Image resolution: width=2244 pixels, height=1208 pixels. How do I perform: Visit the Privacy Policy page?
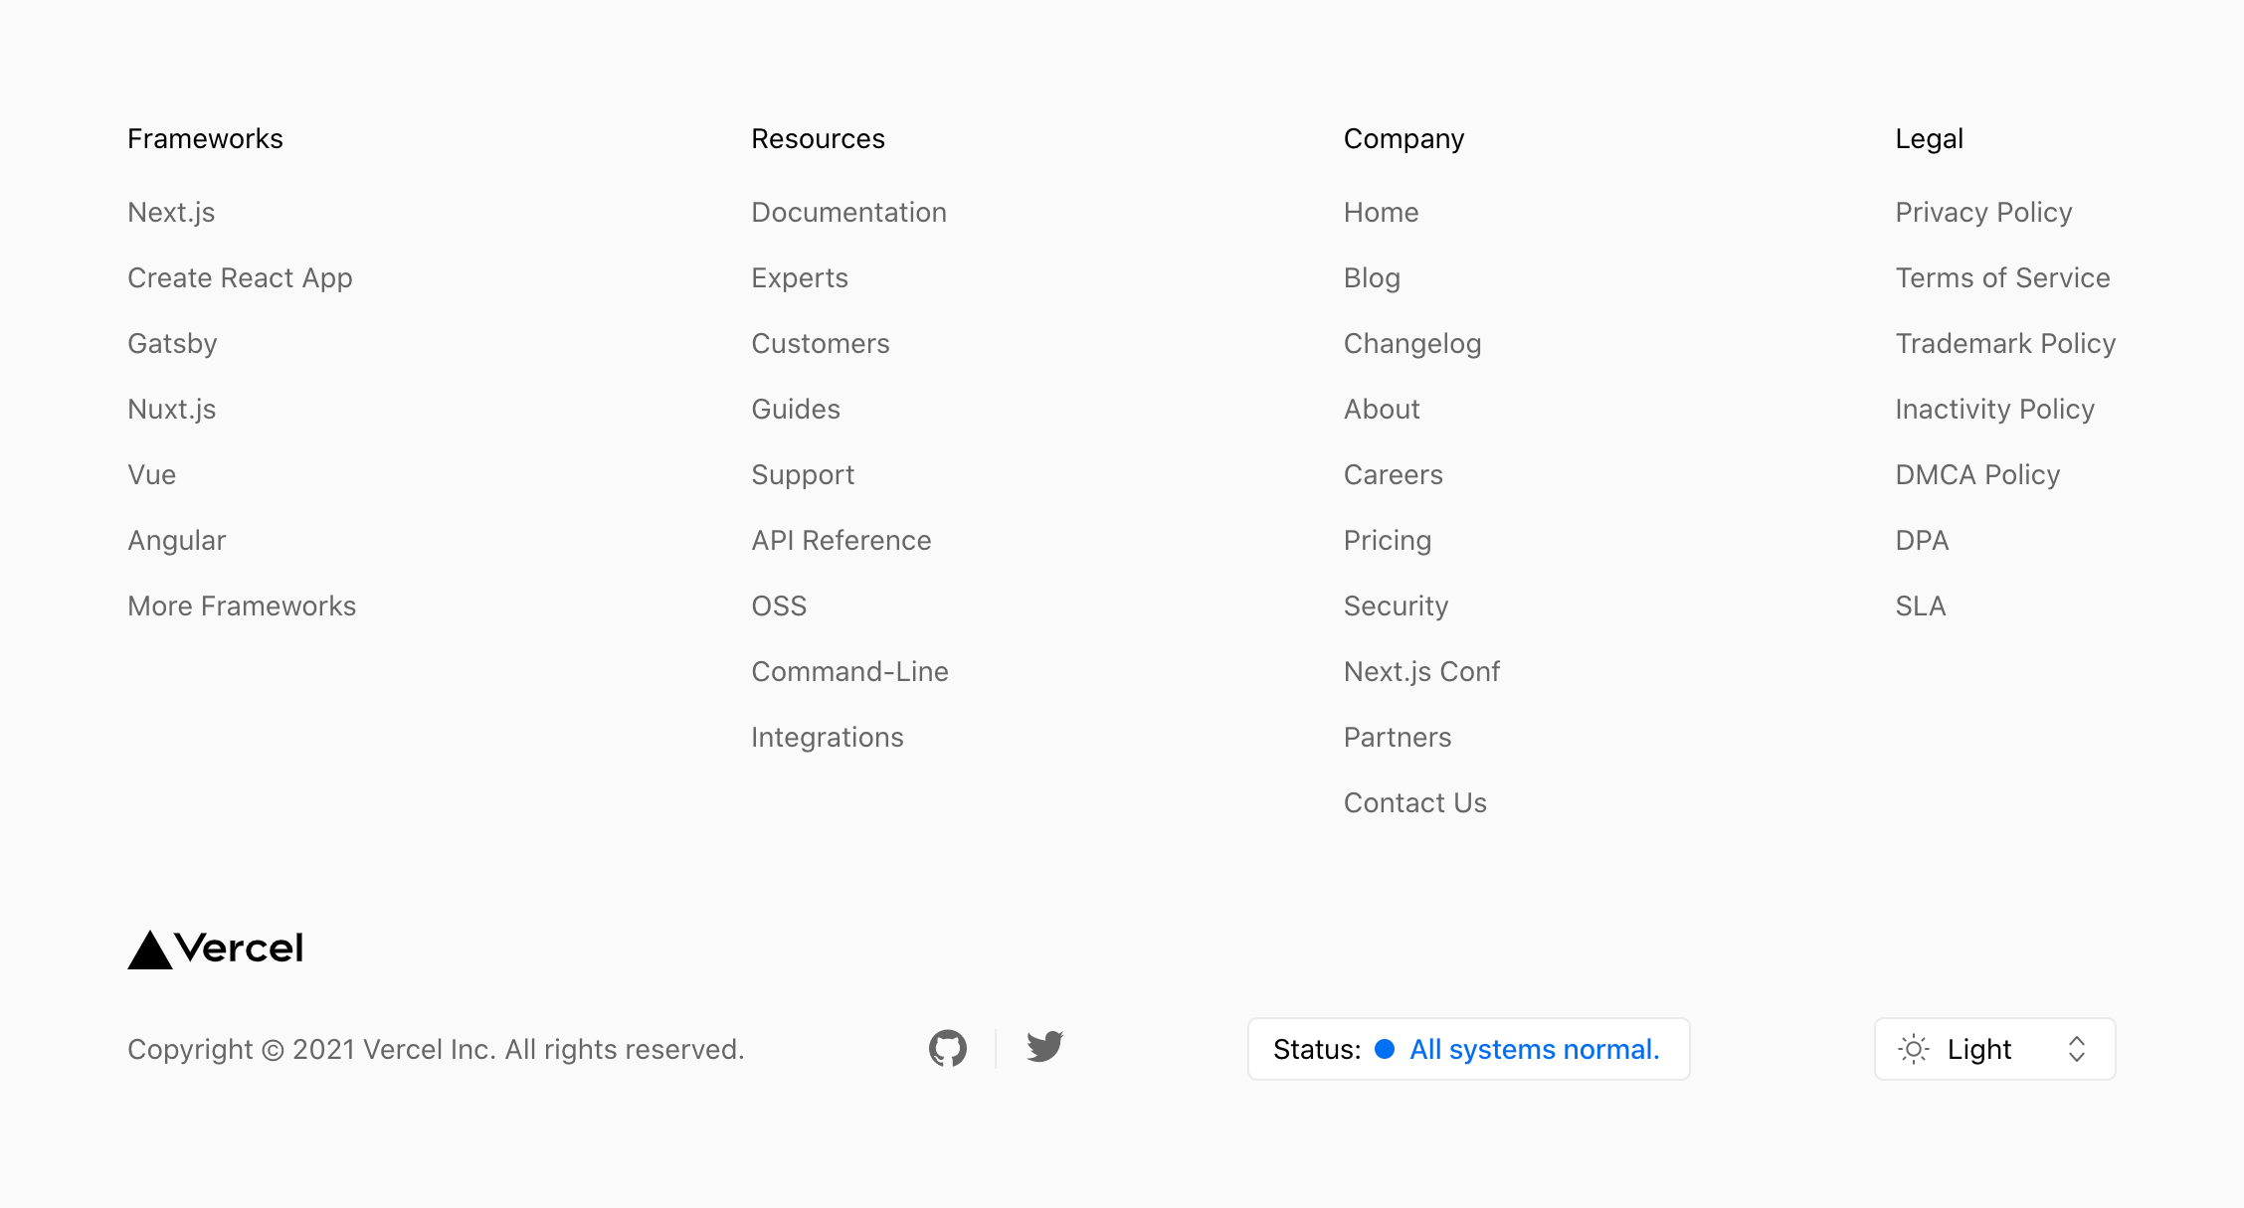point(1983,212)
